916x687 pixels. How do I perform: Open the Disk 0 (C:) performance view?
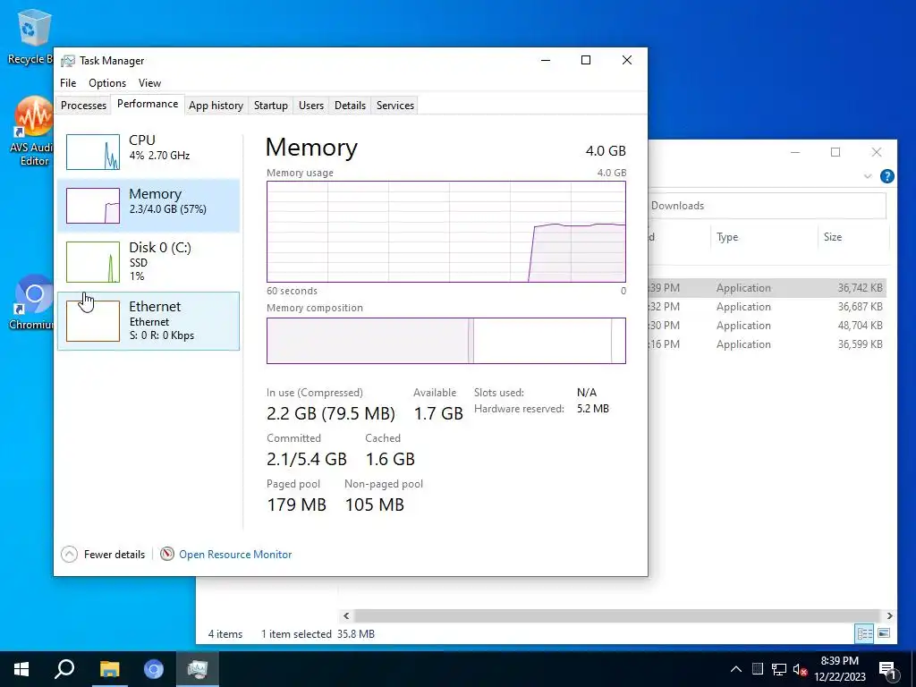pyautogui.click(x=148, y=261)
